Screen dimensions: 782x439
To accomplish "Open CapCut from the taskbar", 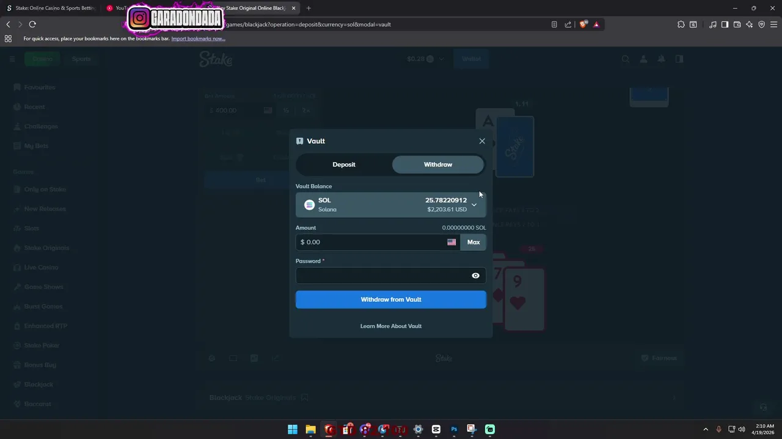I will coord(436,429).
